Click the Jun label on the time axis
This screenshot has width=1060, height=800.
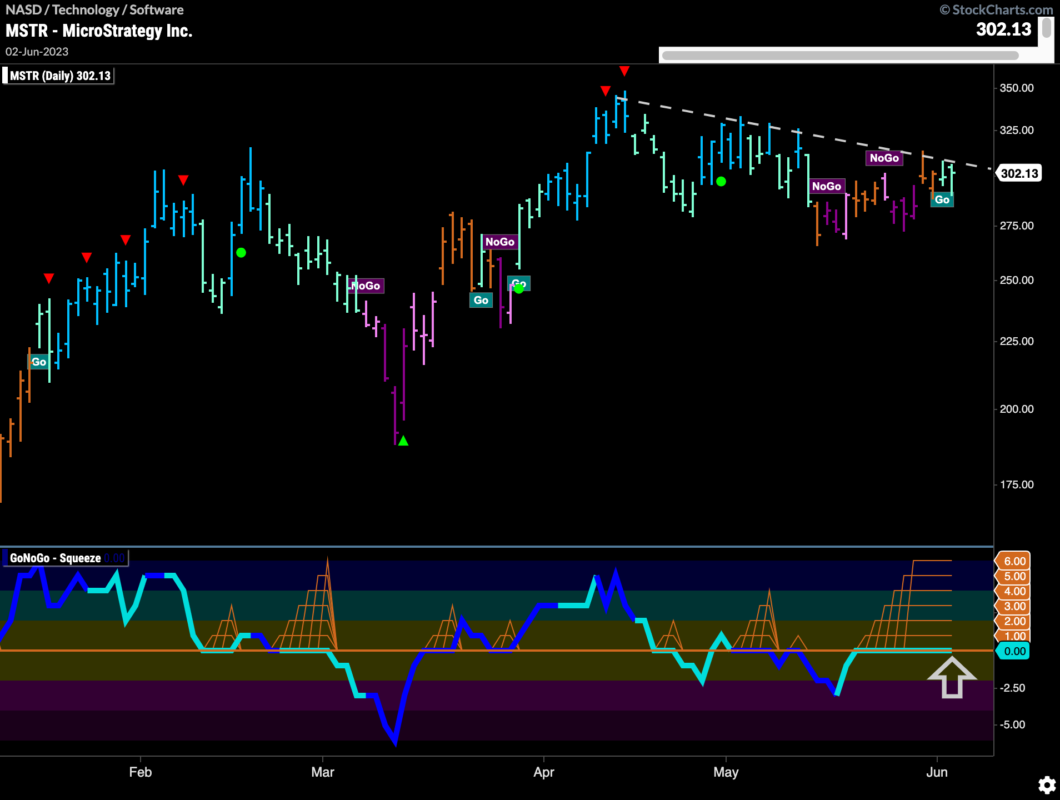coord(937,772)
